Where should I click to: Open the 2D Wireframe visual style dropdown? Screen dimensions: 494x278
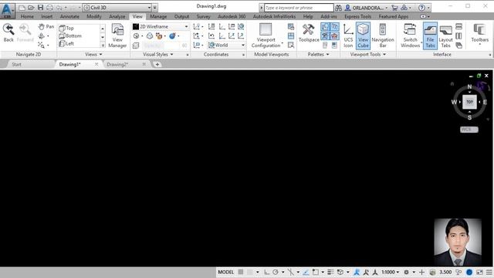161,27
